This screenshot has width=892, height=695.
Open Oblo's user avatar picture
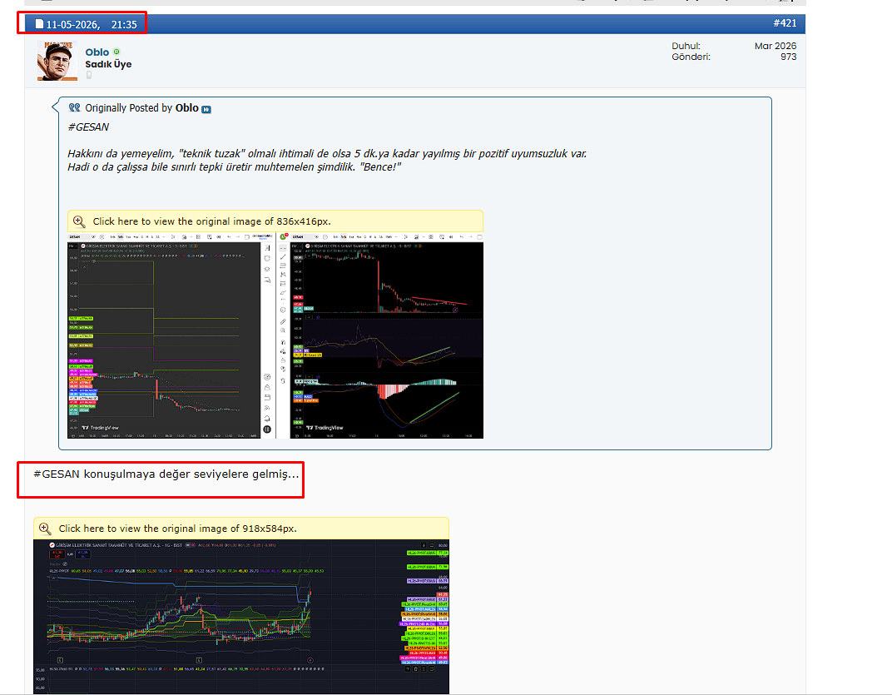[57, 61]
